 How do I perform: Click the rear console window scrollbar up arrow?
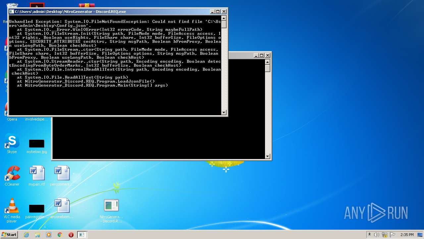pyautogui.click(x=268, y=62)
